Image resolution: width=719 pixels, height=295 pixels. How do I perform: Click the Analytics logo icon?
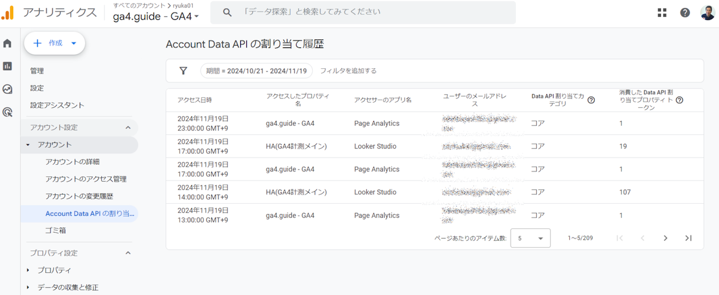pos(7,13)
